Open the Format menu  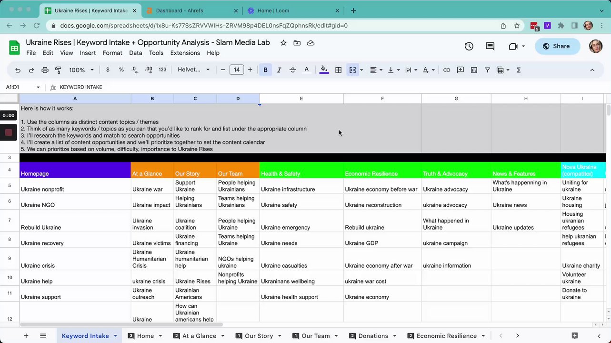tap(112, 53)
